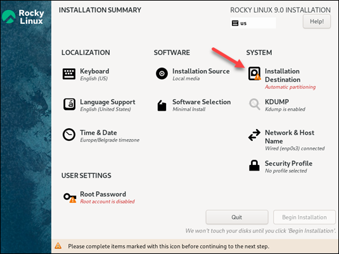Click the Begin Installation button
Screen dimensions: 339x254
[x=304, y=217]
